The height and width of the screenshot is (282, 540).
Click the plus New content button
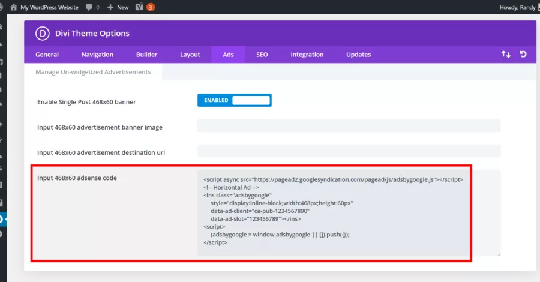[x=118, y=7]
